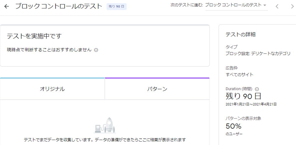This screenshot has height=145, width=296.
Task: Click the タイプ label
Action: pyautogui.click(x=232, y=47)
